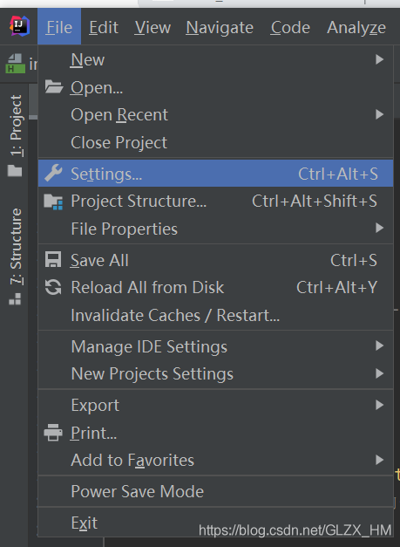Expand Manage IDE Settings submenu
Image resolution: width=400 pixels, height=547 pixels.
point(215,346)
